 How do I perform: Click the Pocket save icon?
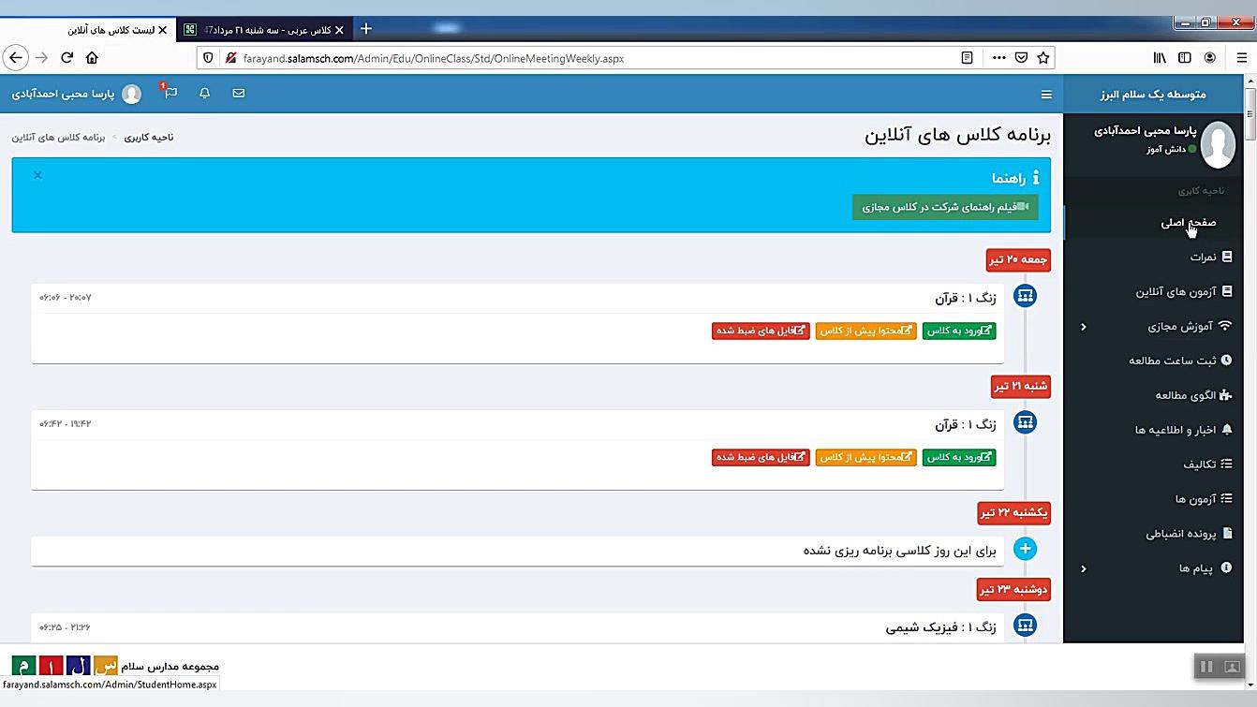click(x=1021, y=58)
